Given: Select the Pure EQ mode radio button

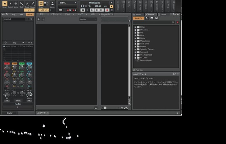Looking at the screenshot, I should coord(11,46).
